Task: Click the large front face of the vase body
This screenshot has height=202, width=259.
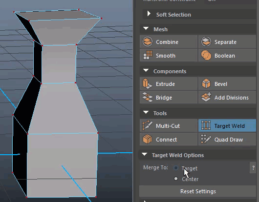Action: click(x=62, y=165)
